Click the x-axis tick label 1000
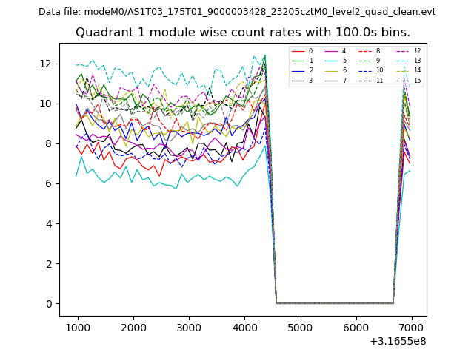474x355 pixels. [78, 328]
